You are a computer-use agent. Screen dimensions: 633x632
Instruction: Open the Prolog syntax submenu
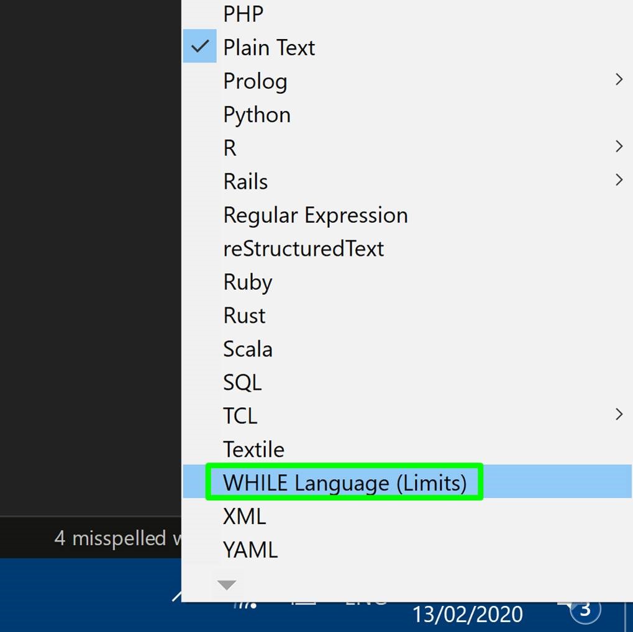(x=407, y=80)
